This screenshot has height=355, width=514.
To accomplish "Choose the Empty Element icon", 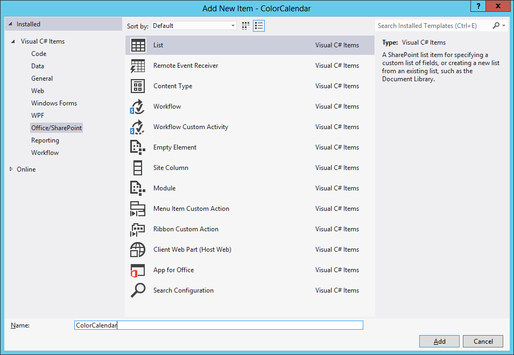I will [138, 147].
